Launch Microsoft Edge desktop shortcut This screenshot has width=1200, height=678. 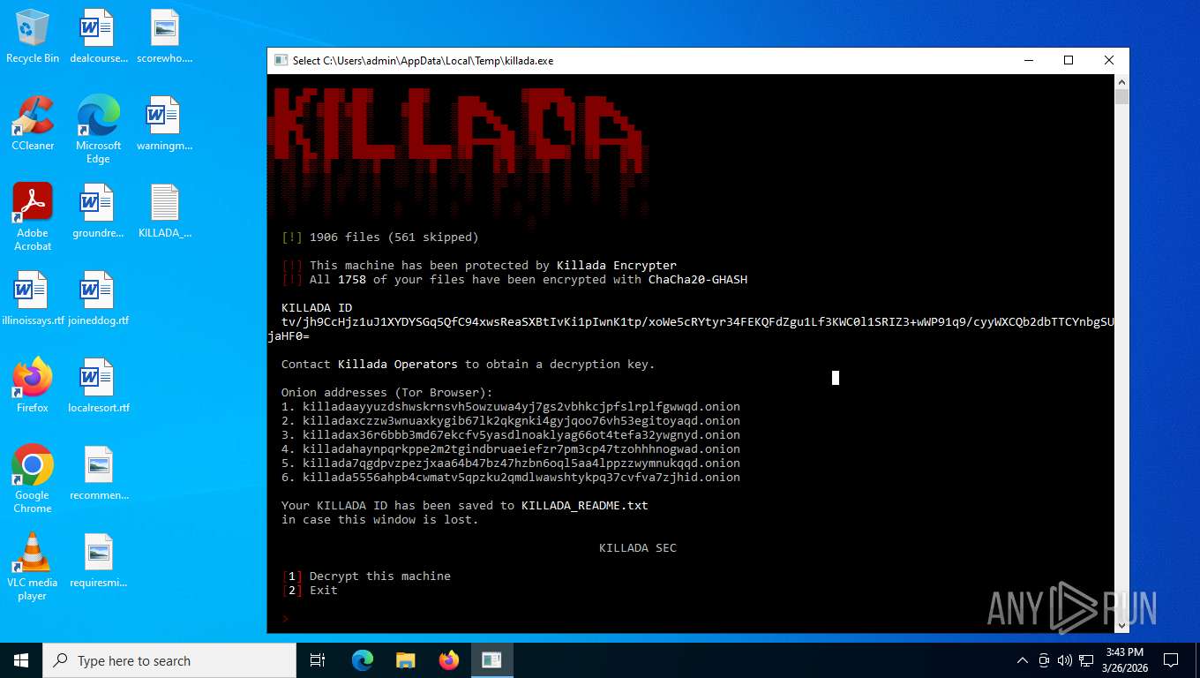(x=98, y=130)
